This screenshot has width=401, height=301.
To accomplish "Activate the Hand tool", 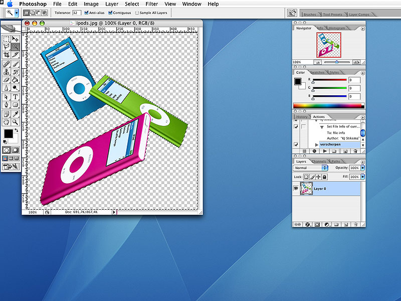I will click(7, 122).
